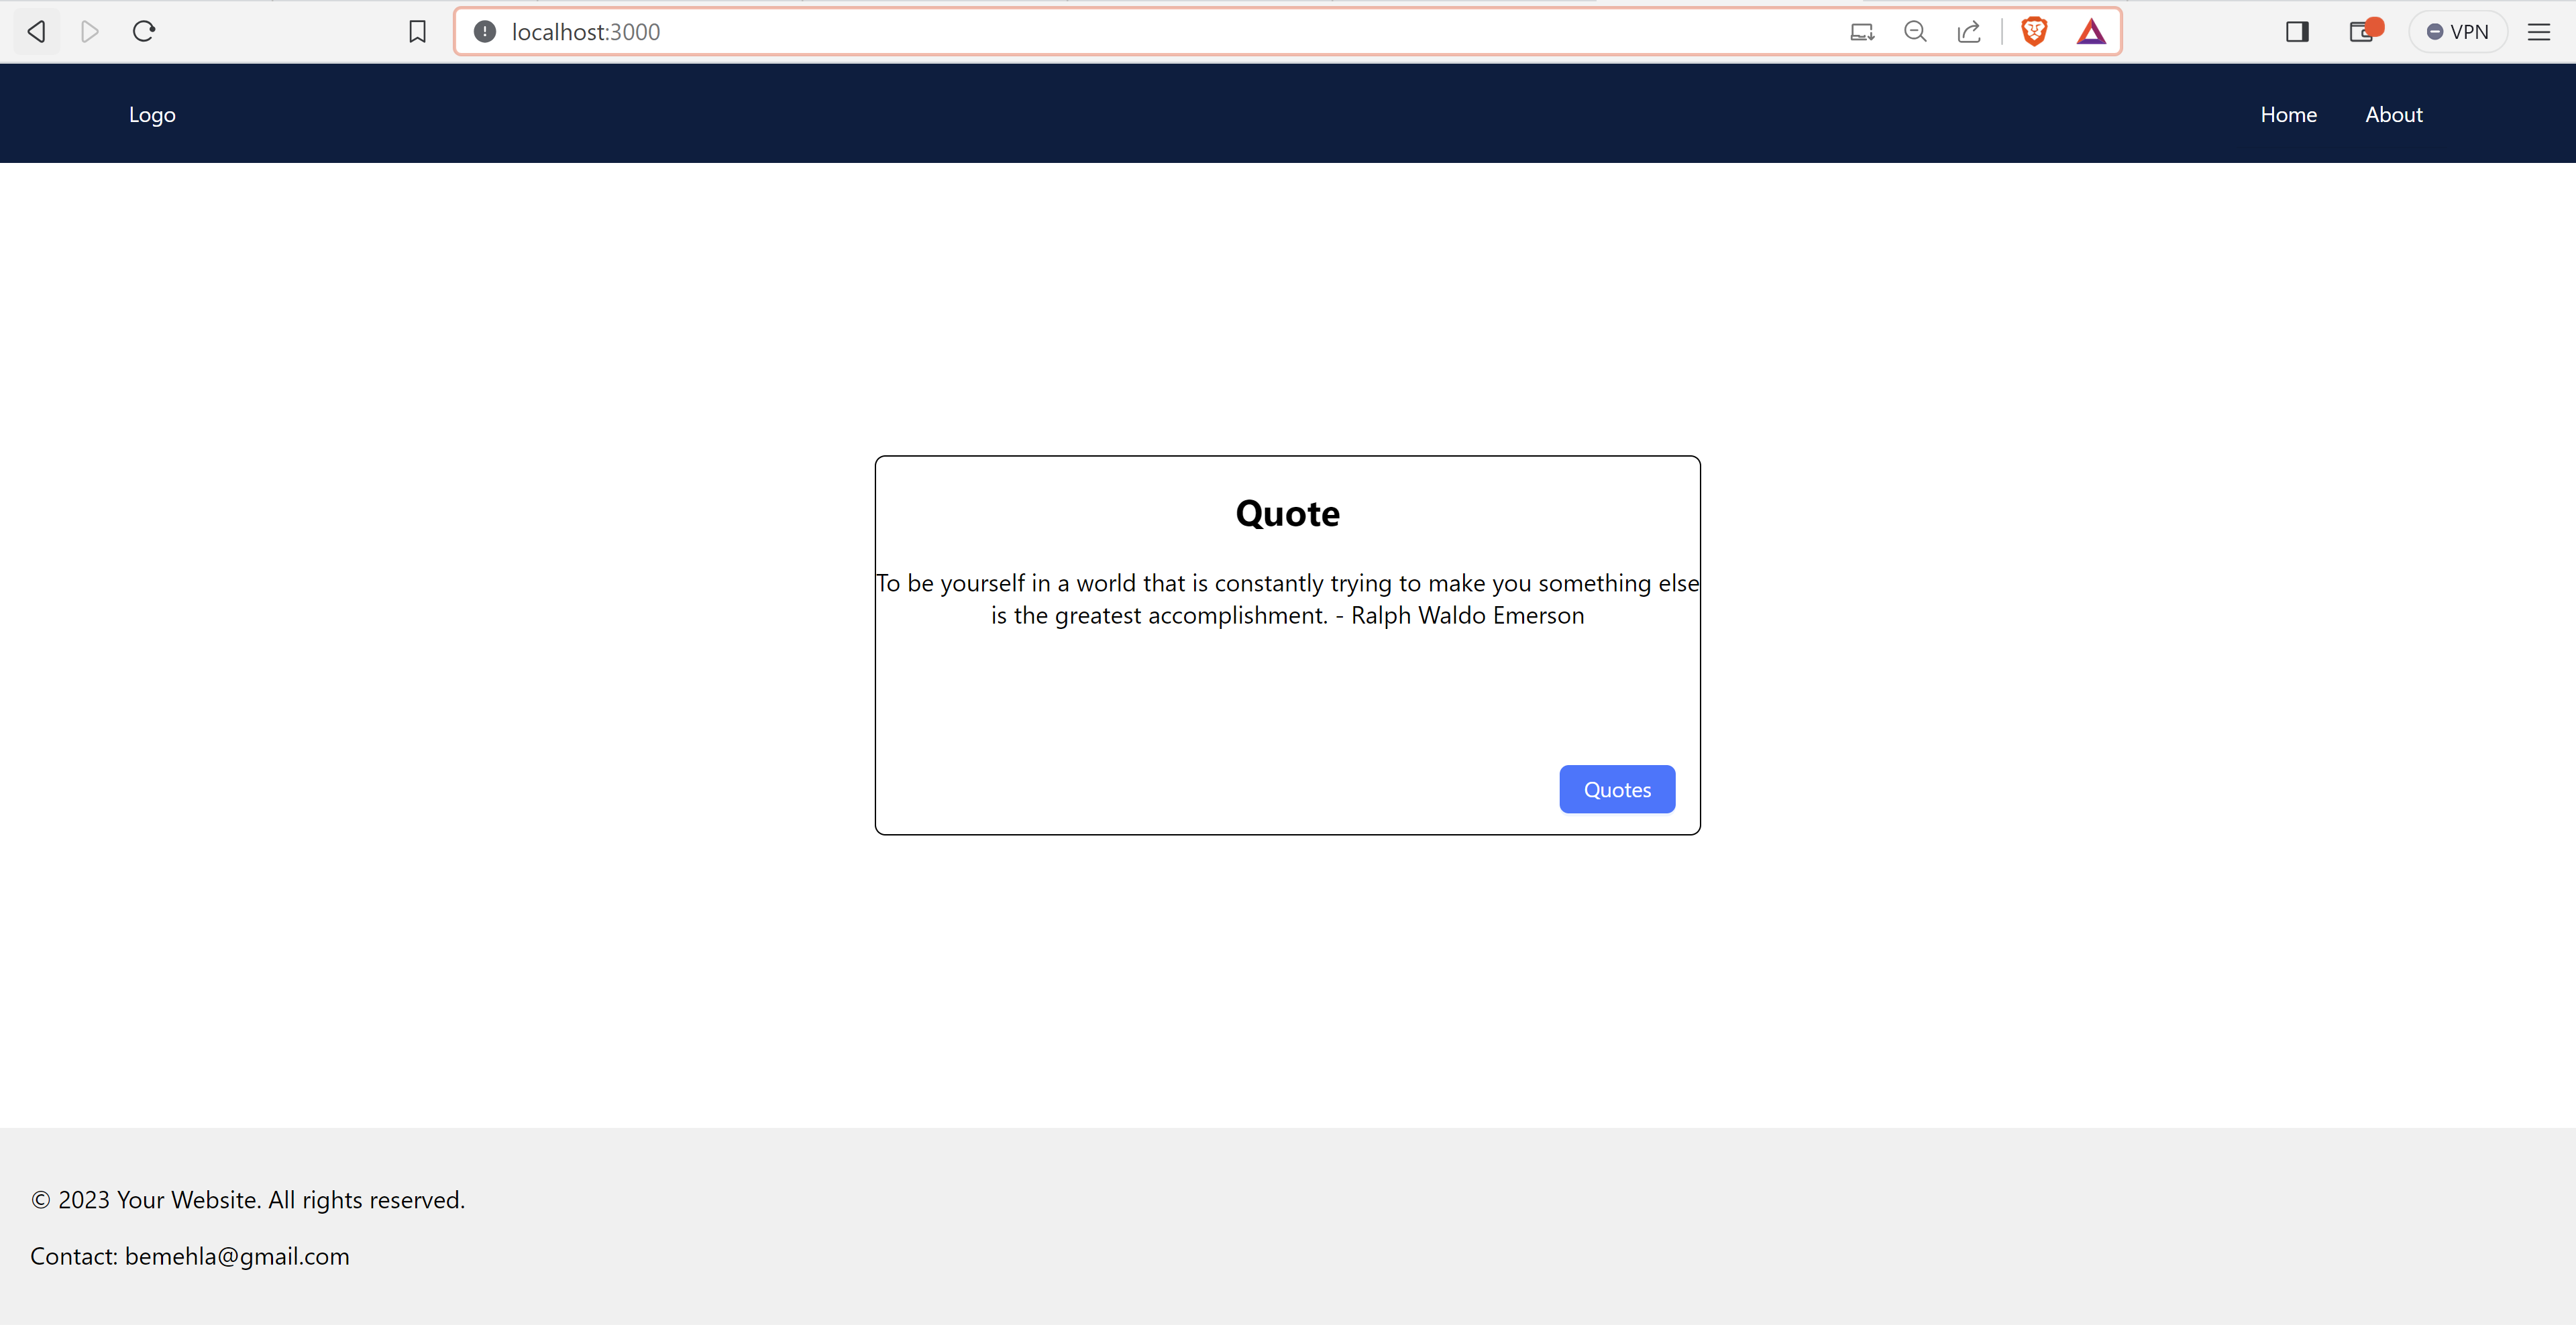Click the Quote card heading
2576x1329 pixels.
pos(1287,514)
